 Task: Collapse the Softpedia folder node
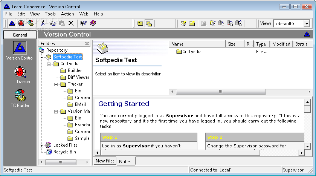point(49,64)
